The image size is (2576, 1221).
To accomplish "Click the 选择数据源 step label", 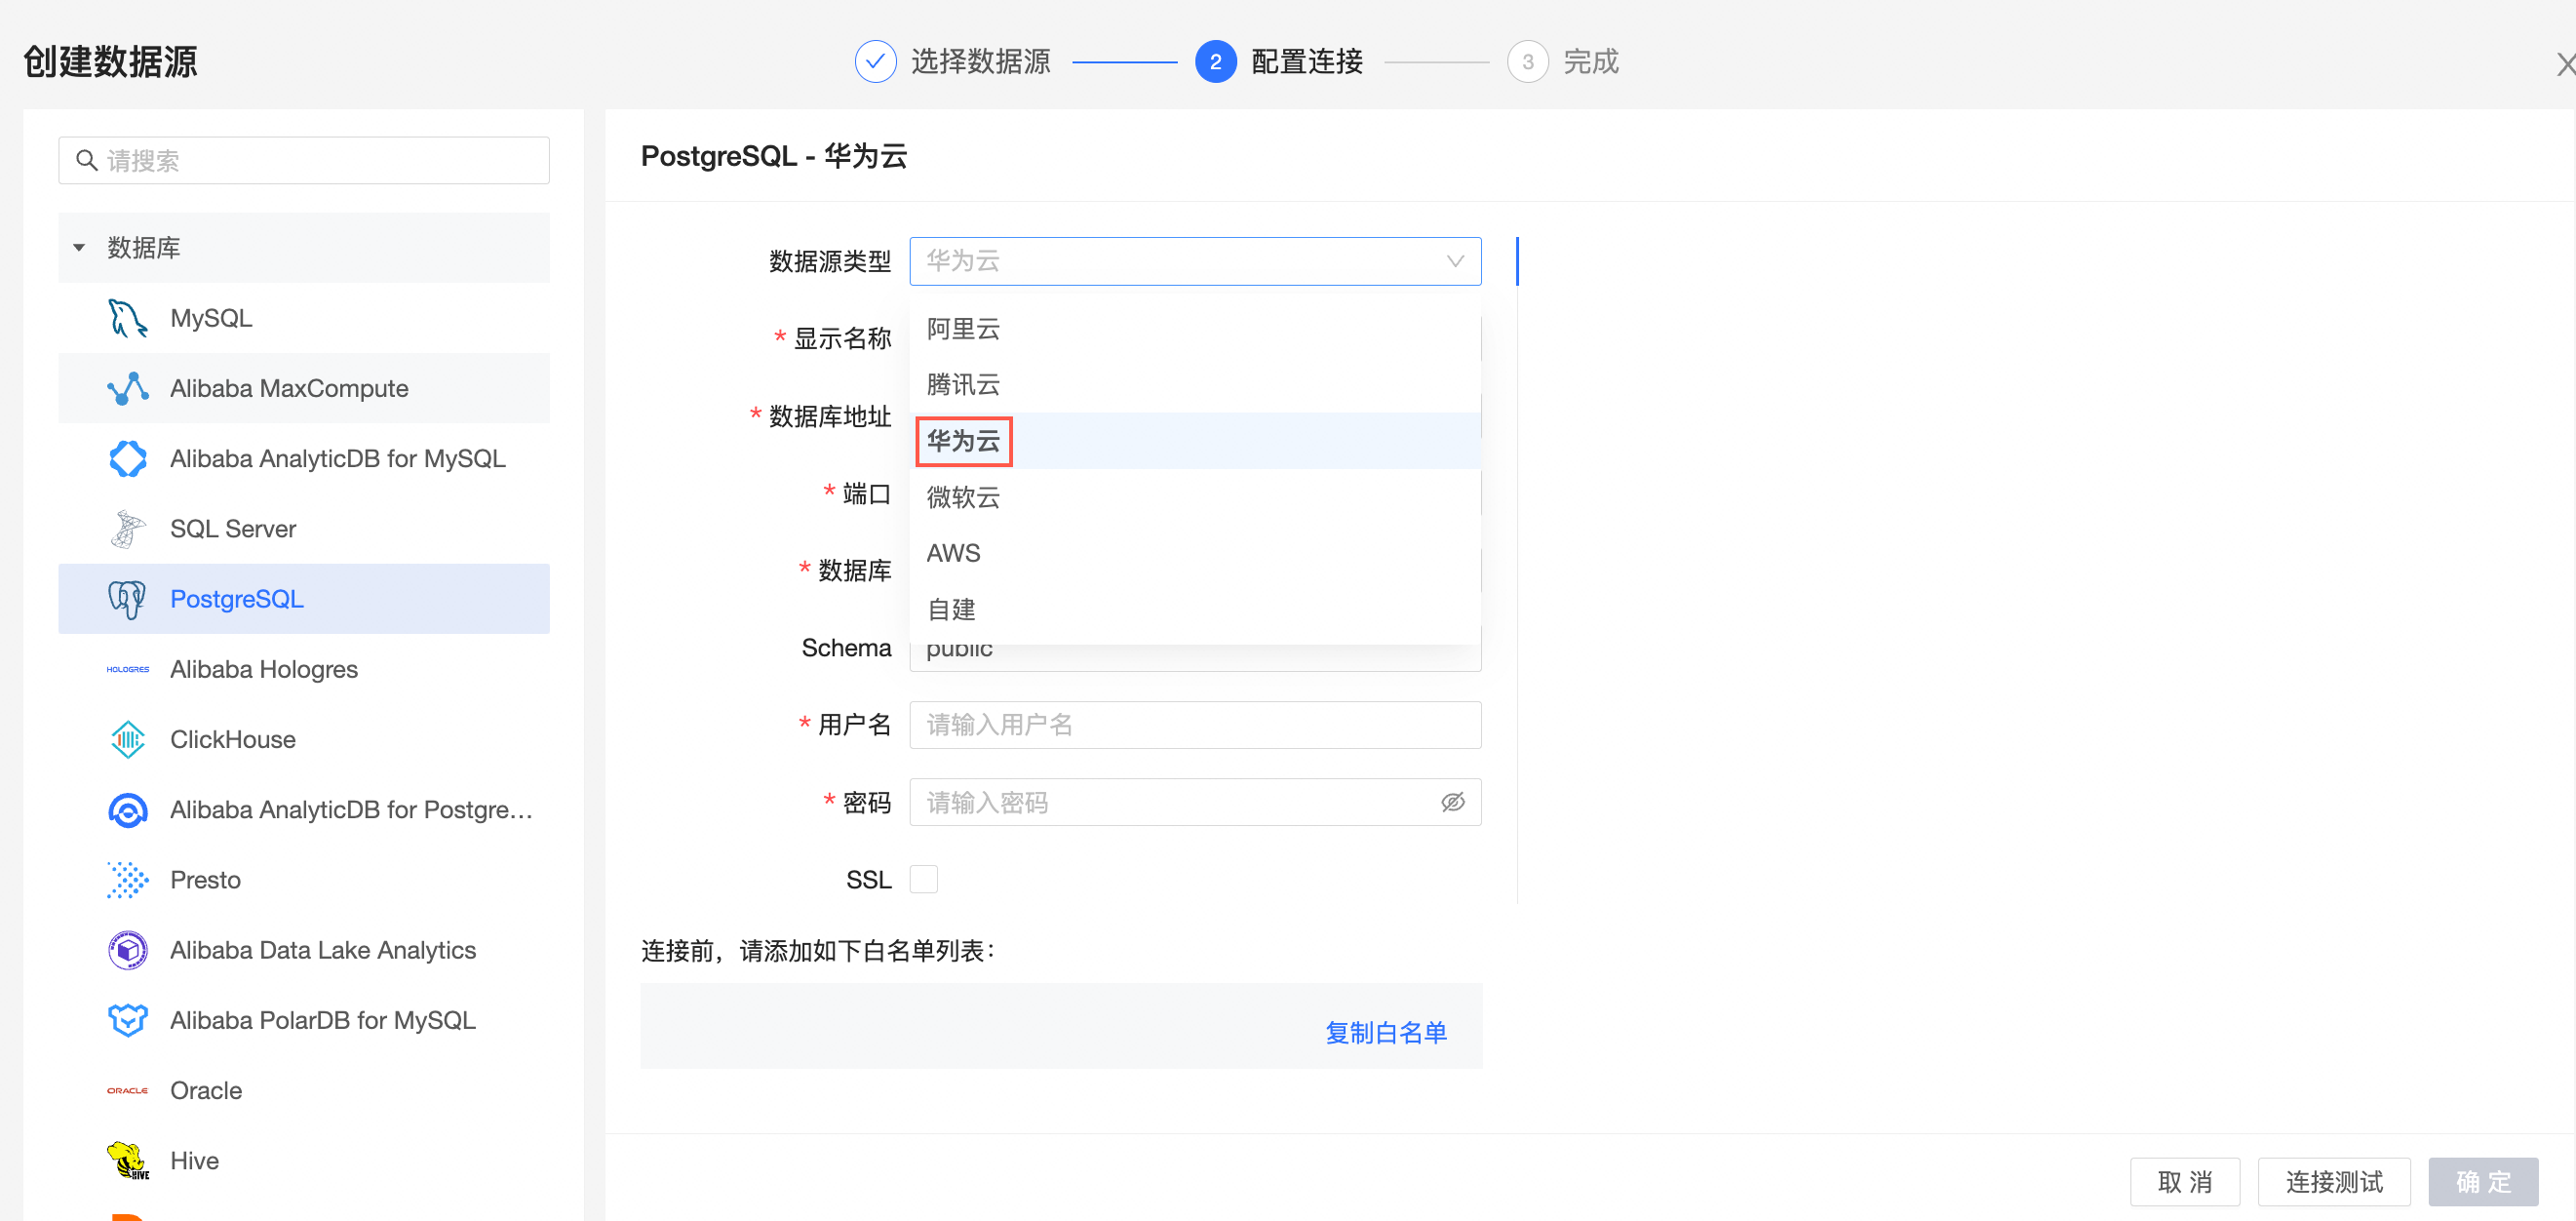I will 980,62.
